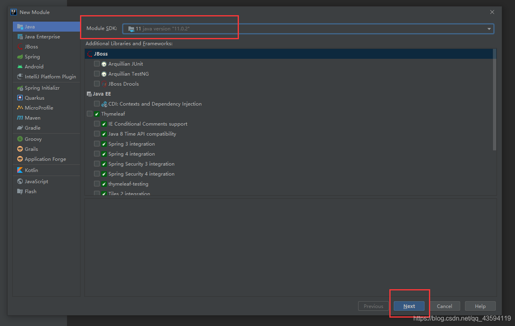Select the Java folder icon in sidebar
The height and width of the screenshot is (326, 515).
20,27
